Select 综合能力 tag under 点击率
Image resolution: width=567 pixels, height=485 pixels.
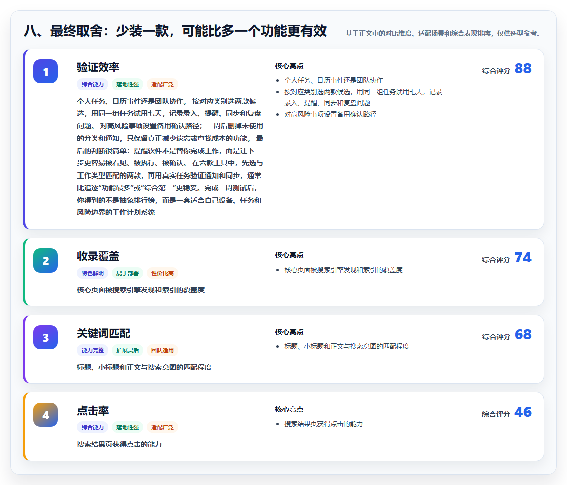tap(93, 427)
